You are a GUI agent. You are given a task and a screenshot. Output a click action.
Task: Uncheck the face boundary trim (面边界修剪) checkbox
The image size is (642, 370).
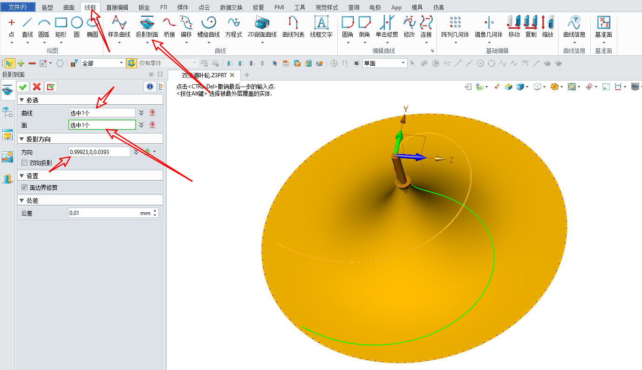point(25,188)
